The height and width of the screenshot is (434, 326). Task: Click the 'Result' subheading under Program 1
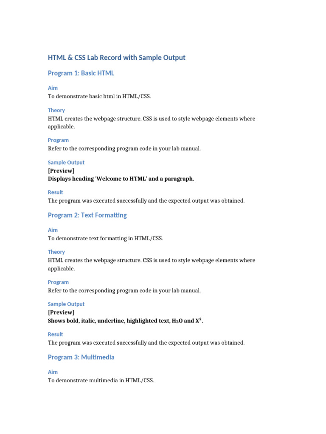56,192
